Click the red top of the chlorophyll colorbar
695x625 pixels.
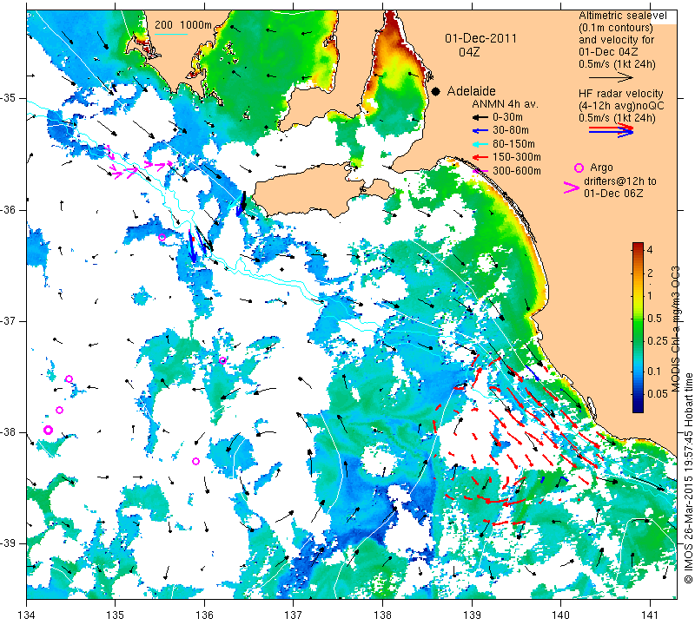tap(638, 247)
